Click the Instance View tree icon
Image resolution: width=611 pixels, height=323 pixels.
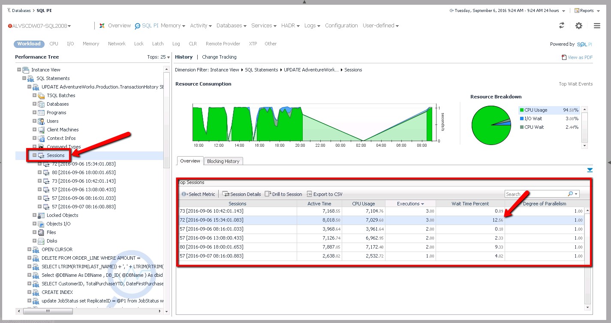(26, 70)
